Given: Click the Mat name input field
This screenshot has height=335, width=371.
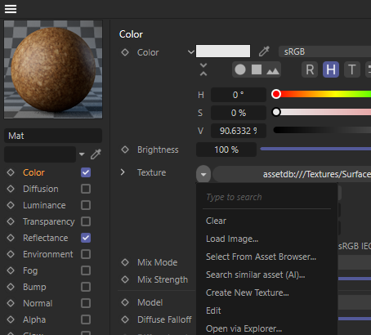Looking at the screenshot, I should [x=53, y=136].
